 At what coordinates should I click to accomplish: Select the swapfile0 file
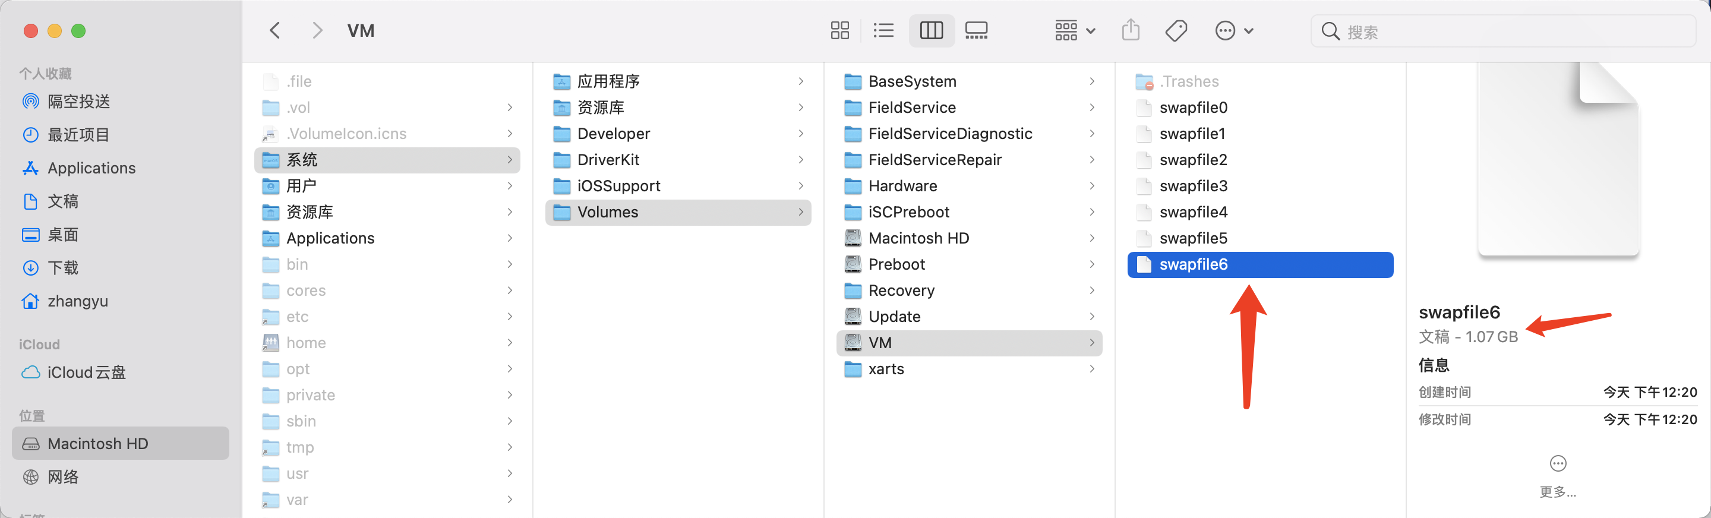tap(1260, 108)
